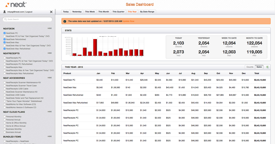Select the NeatDesk Mac row name
Image resolution: width=275 pixels, height=144 pixels.
point(70,87)
